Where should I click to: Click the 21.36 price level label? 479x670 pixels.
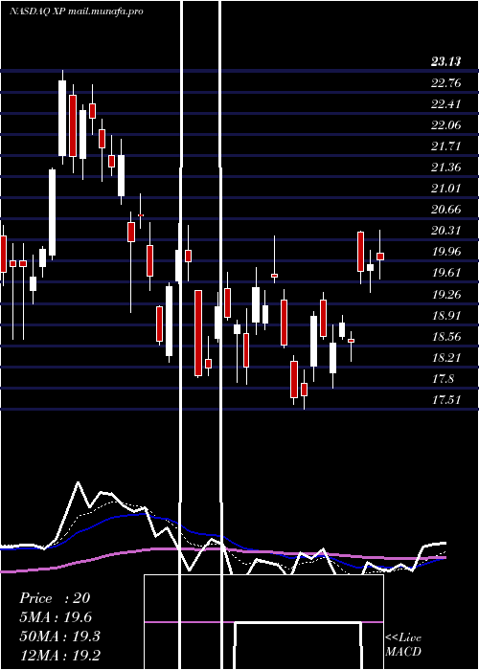tap(445, 167)
